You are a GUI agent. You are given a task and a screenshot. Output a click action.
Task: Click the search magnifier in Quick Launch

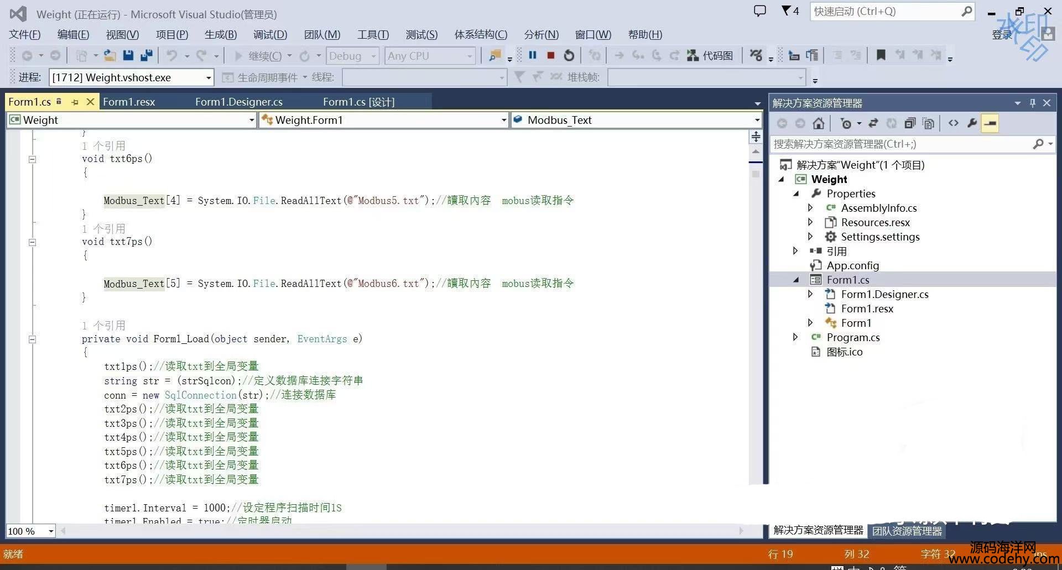[966, 11]
